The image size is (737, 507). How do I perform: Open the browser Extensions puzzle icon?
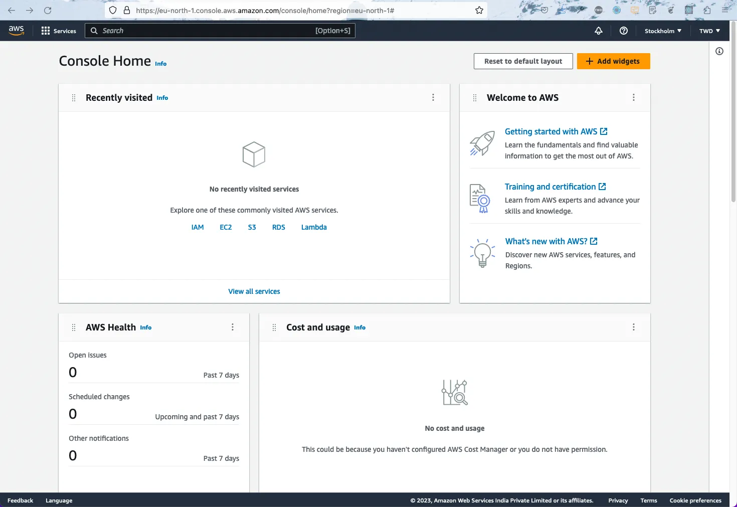coord(707,10)
